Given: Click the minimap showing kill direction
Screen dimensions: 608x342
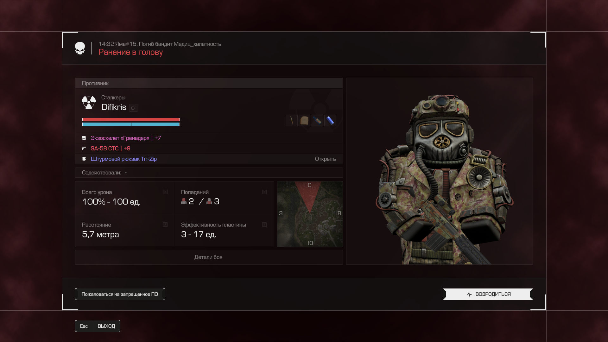Looking at the screenshot, I should pos(310,214).
